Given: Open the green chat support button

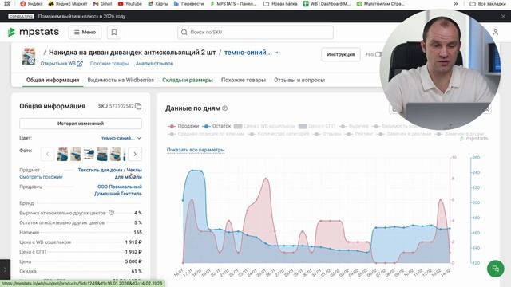Looking at the screenshot, I should [495, 269].
